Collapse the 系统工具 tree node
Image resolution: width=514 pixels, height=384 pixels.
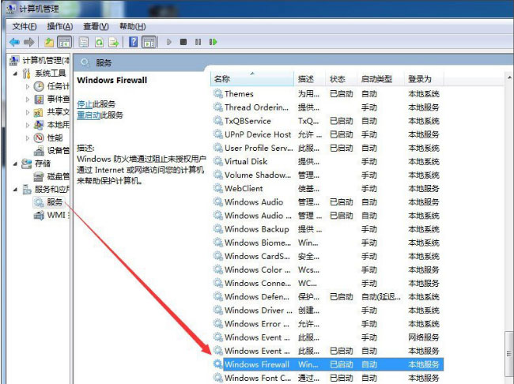pos(14,73)
